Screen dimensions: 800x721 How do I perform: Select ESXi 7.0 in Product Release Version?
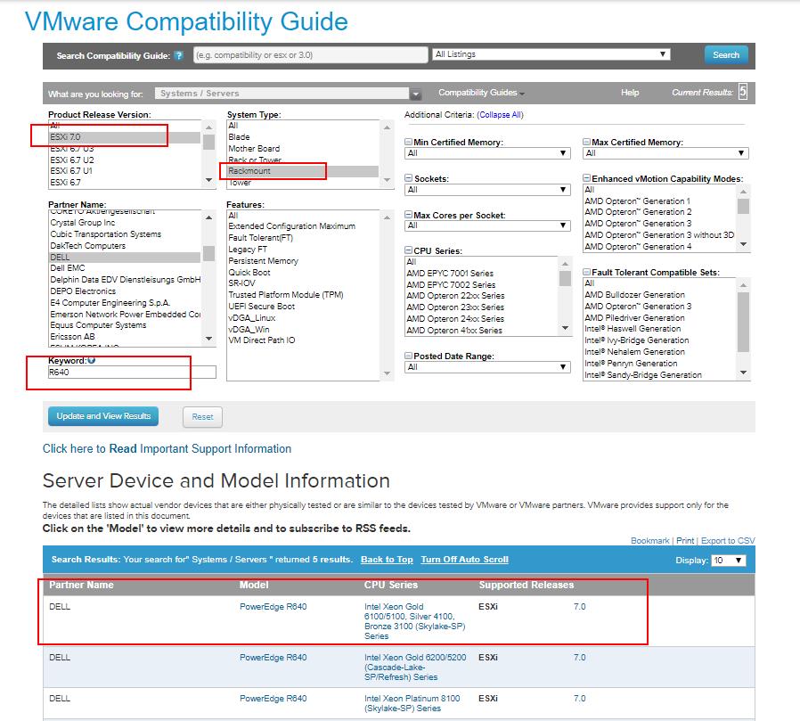pyautogui.click(x=125, y=136)
